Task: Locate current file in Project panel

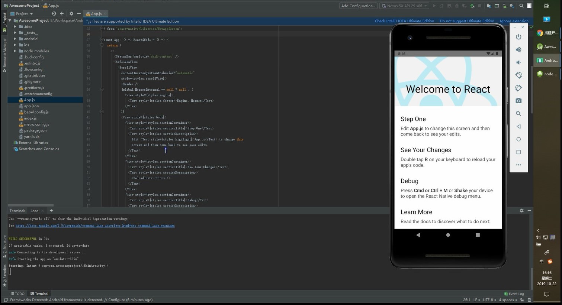Action: point(54,14)
